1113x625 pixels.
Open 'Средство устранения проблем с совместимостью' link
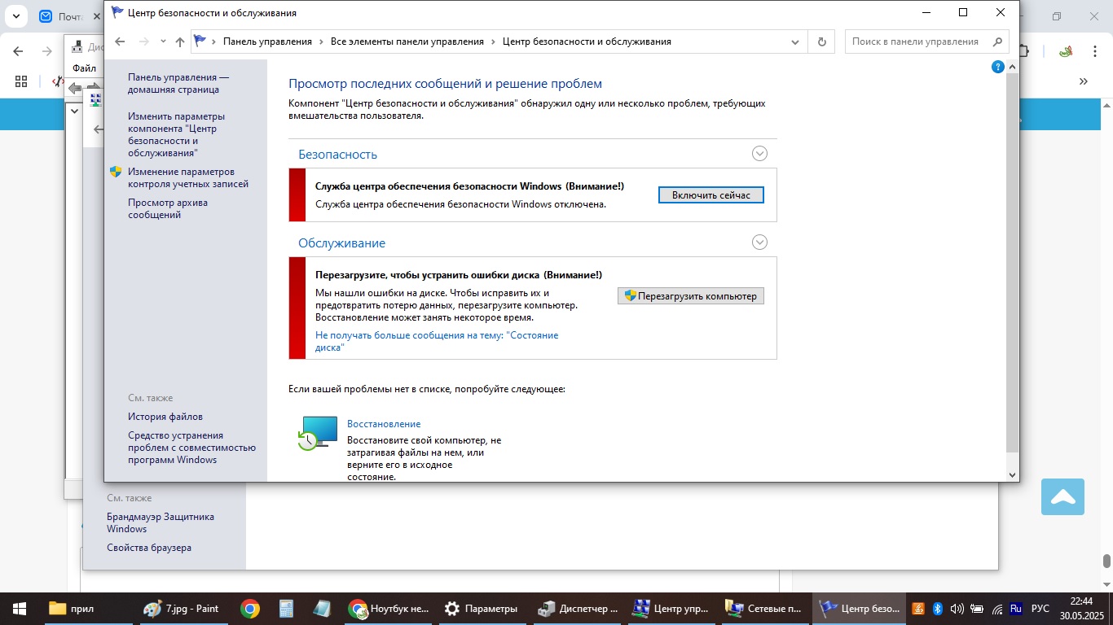[191, 448]
